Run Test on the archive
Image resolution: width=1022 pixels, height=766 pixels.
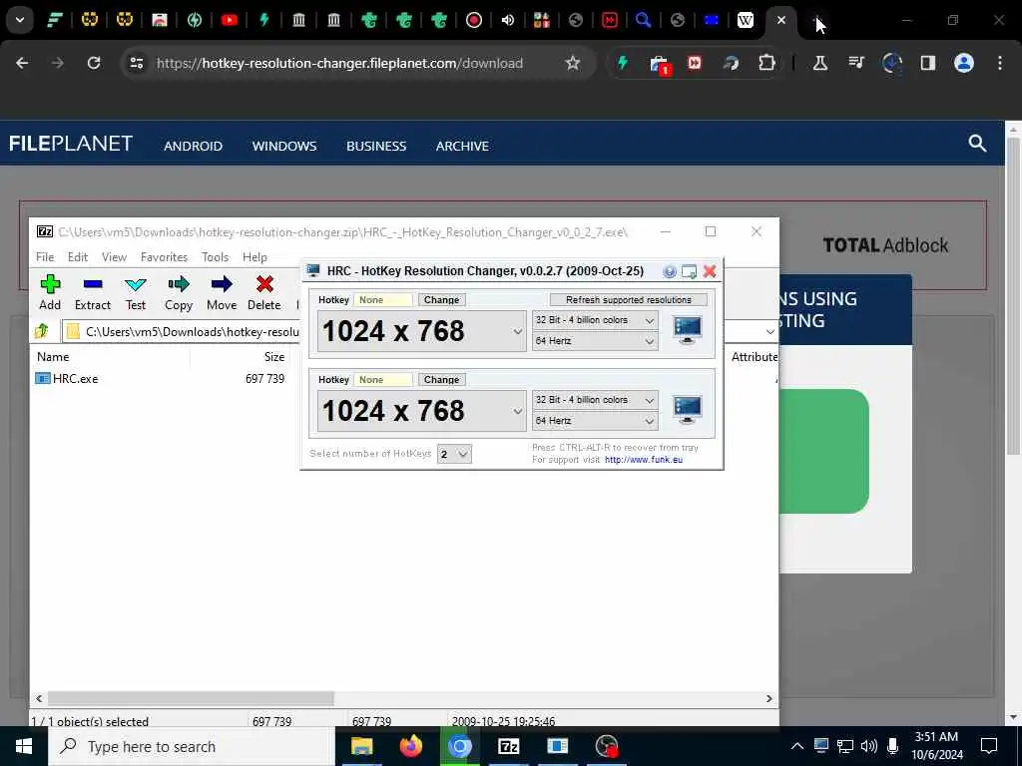coord(136,292)
